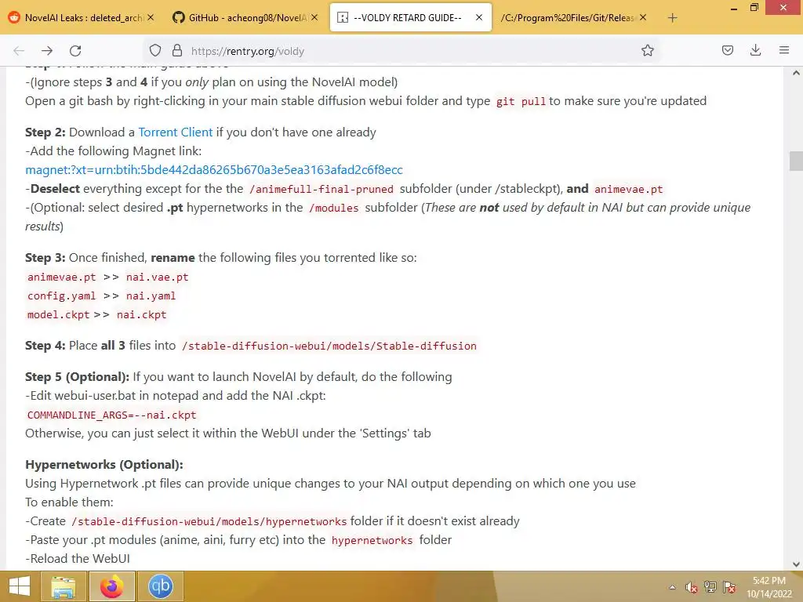This screenshot has height=602, width=803.
Task: Click the '/stable-diffusion-webui/models/Stable-diffusion' path
Action: click(329, 346)
